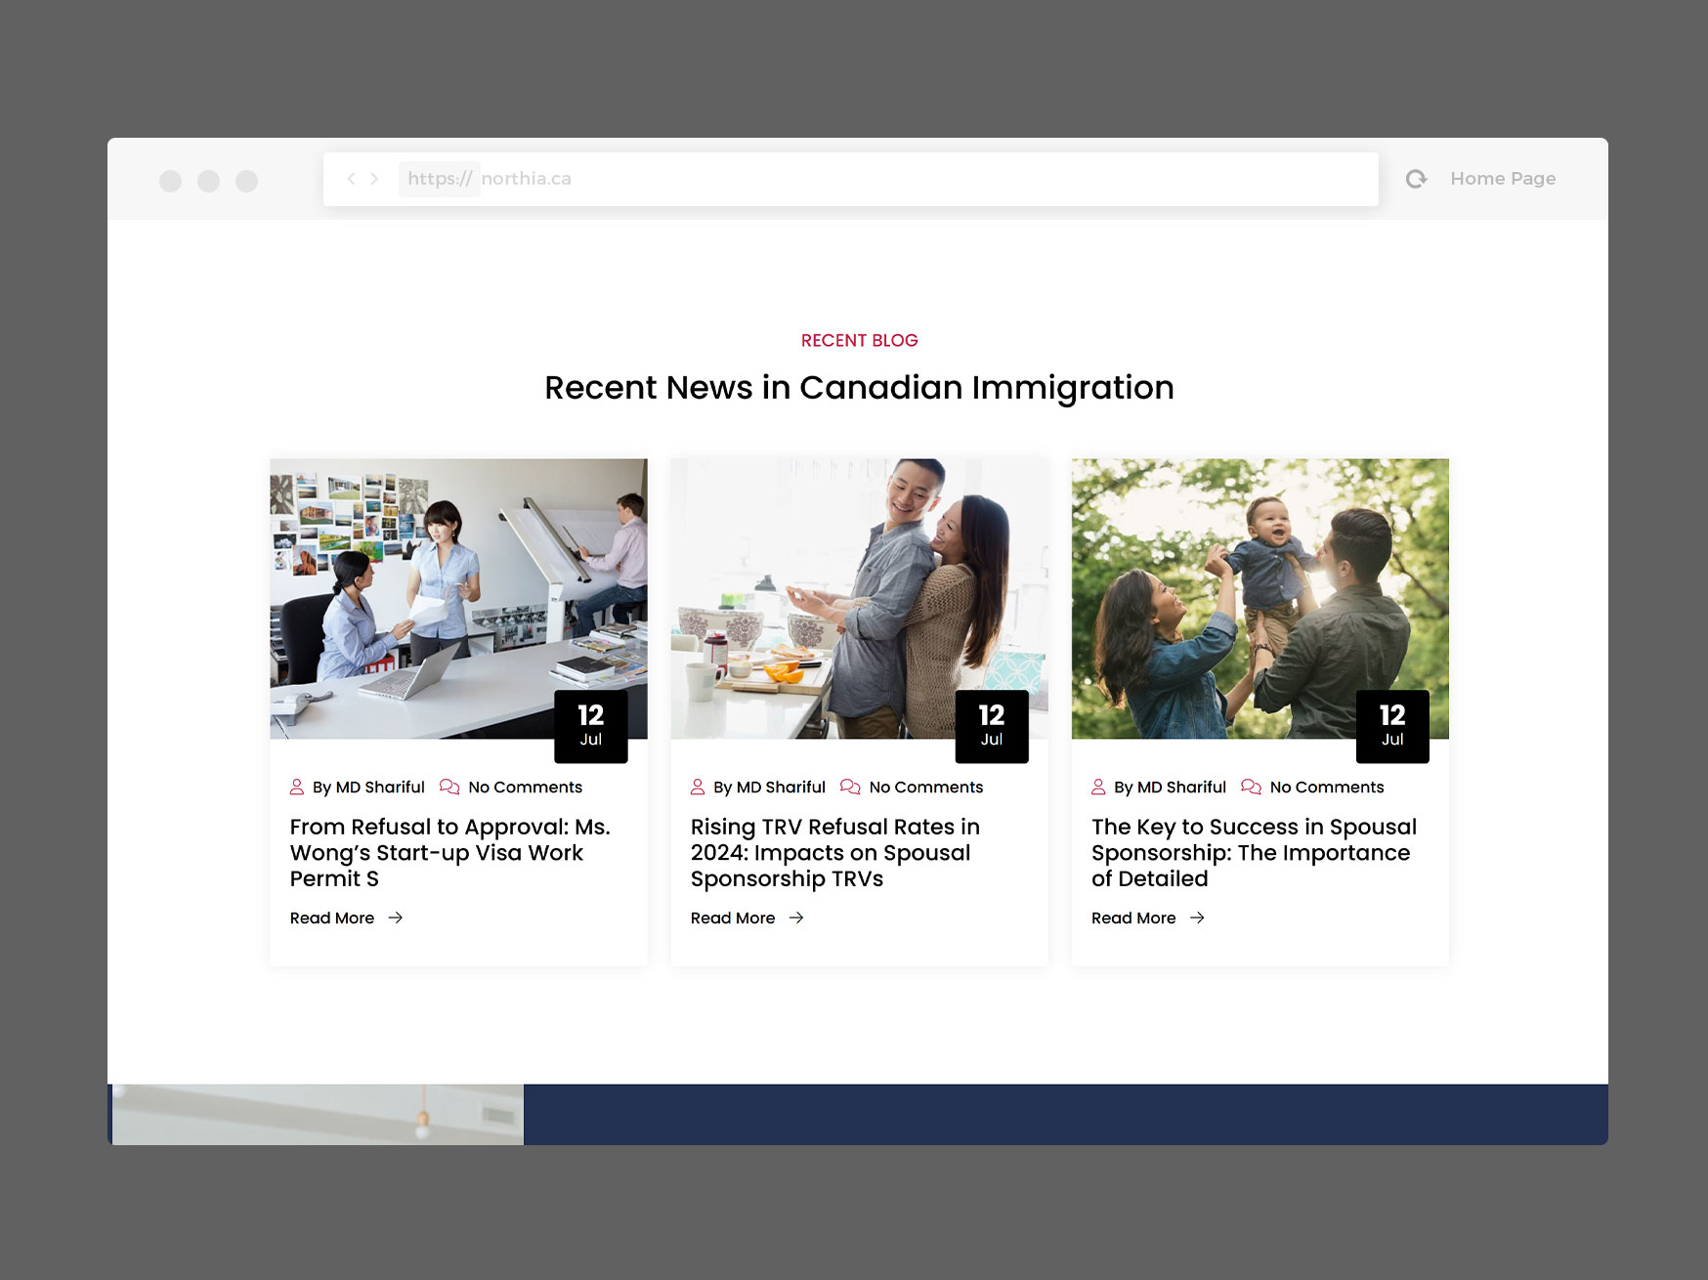Click comments icon on TRV Refusal post
The width and height of the screenshot is (1708, 1280).
pos(850,787)
